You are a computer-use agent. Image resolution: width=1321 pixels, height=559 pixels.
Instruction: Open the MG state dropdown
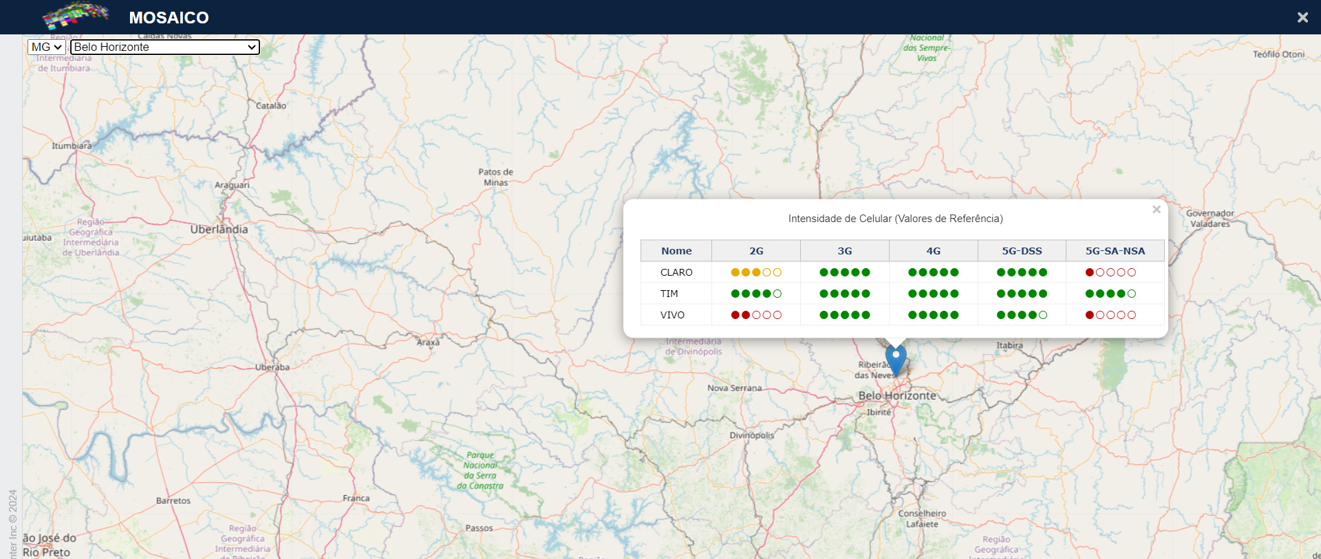(x=47, y=47)
